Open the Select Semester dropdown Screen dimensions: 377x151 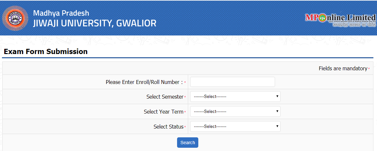click(x=235, y=97)
